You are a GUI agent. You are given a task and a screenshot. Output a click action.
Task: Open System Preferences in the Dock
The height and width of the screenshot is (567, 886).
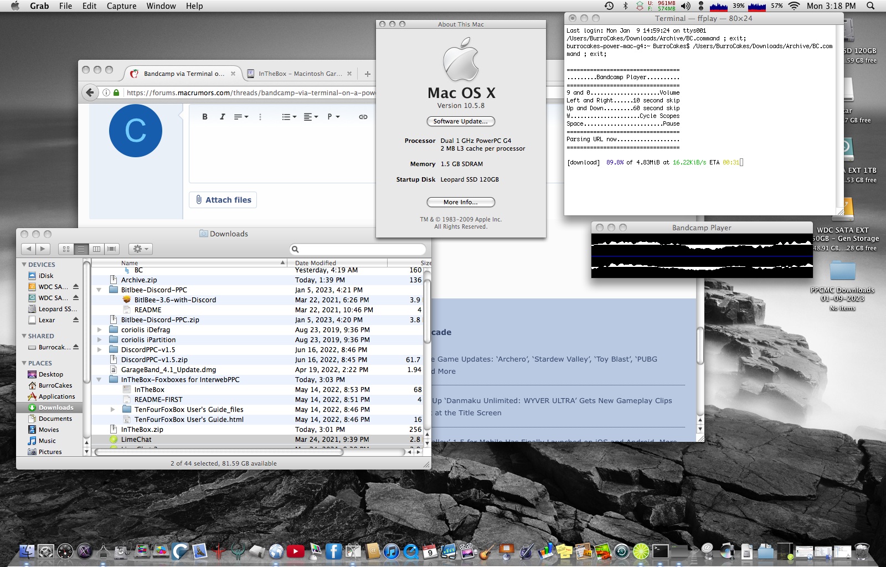pyautogui.click(x=46, y=551)
